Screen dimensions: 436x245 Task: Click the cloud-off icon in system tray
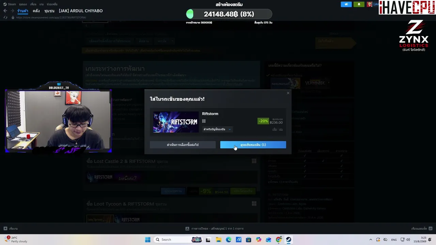[x=385, y=240]
